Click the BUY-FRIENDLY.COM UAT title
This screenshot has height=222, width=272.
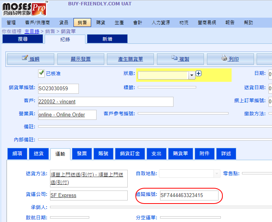point(100,3)
